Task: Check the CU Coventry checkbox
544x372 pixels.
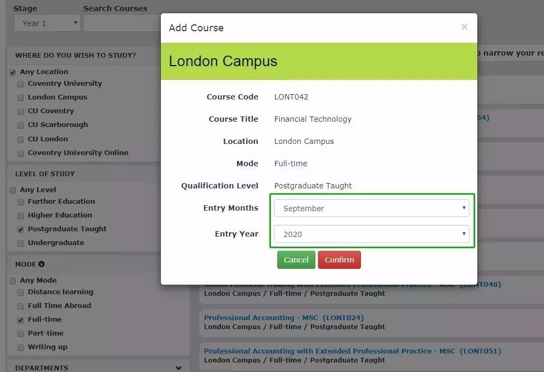Action: coord(21,112)
